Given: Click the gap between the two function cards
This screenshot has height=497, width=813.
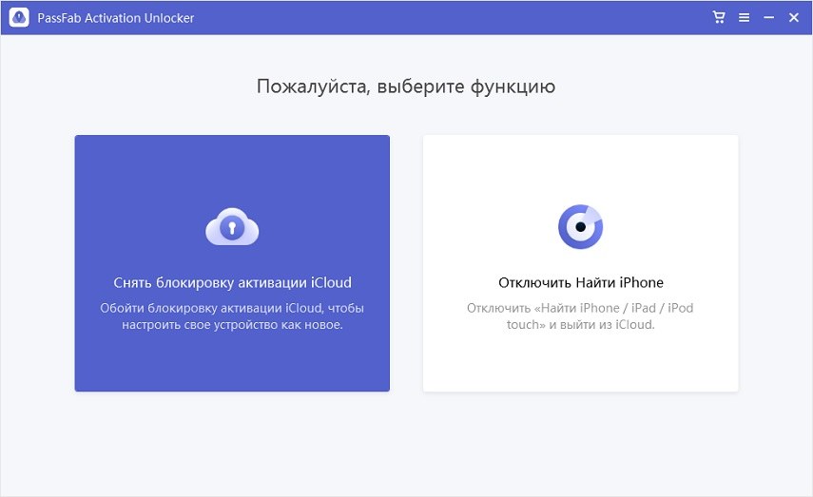Looking at the screenshot, I should tap(406, 263).
